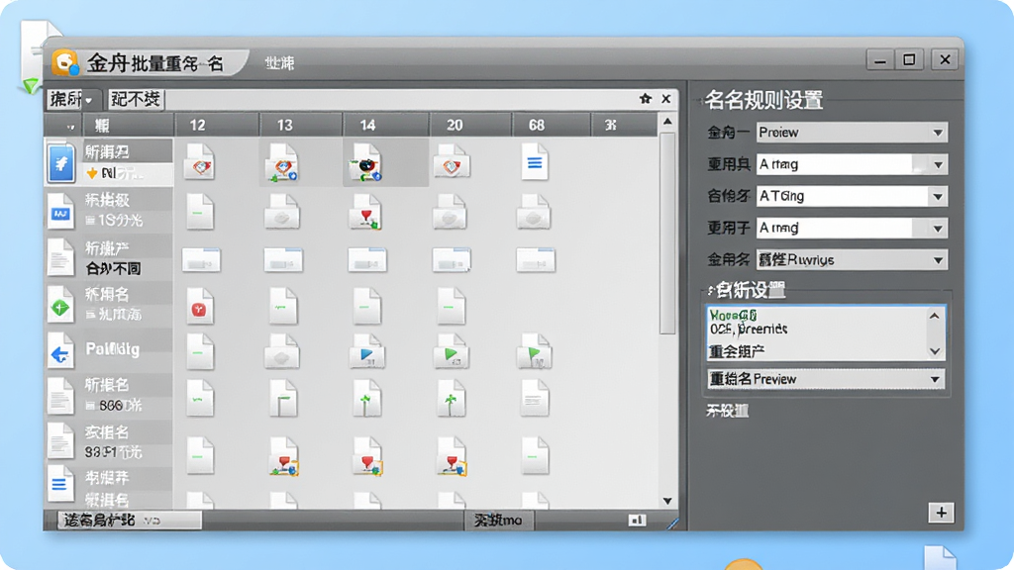This screenshot has height=570, width=1014.
Task: Open the dropdown showing A TGing
Action: (x=852, y=196)
